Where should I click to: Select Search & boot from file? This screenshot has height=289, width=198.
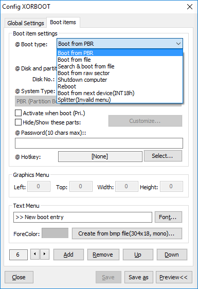pyautogui.click(x=120, y=66)
